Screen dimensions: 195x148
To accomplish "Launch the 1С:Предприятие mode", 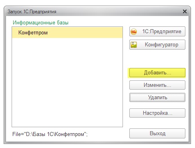I will tap(157, 32).
